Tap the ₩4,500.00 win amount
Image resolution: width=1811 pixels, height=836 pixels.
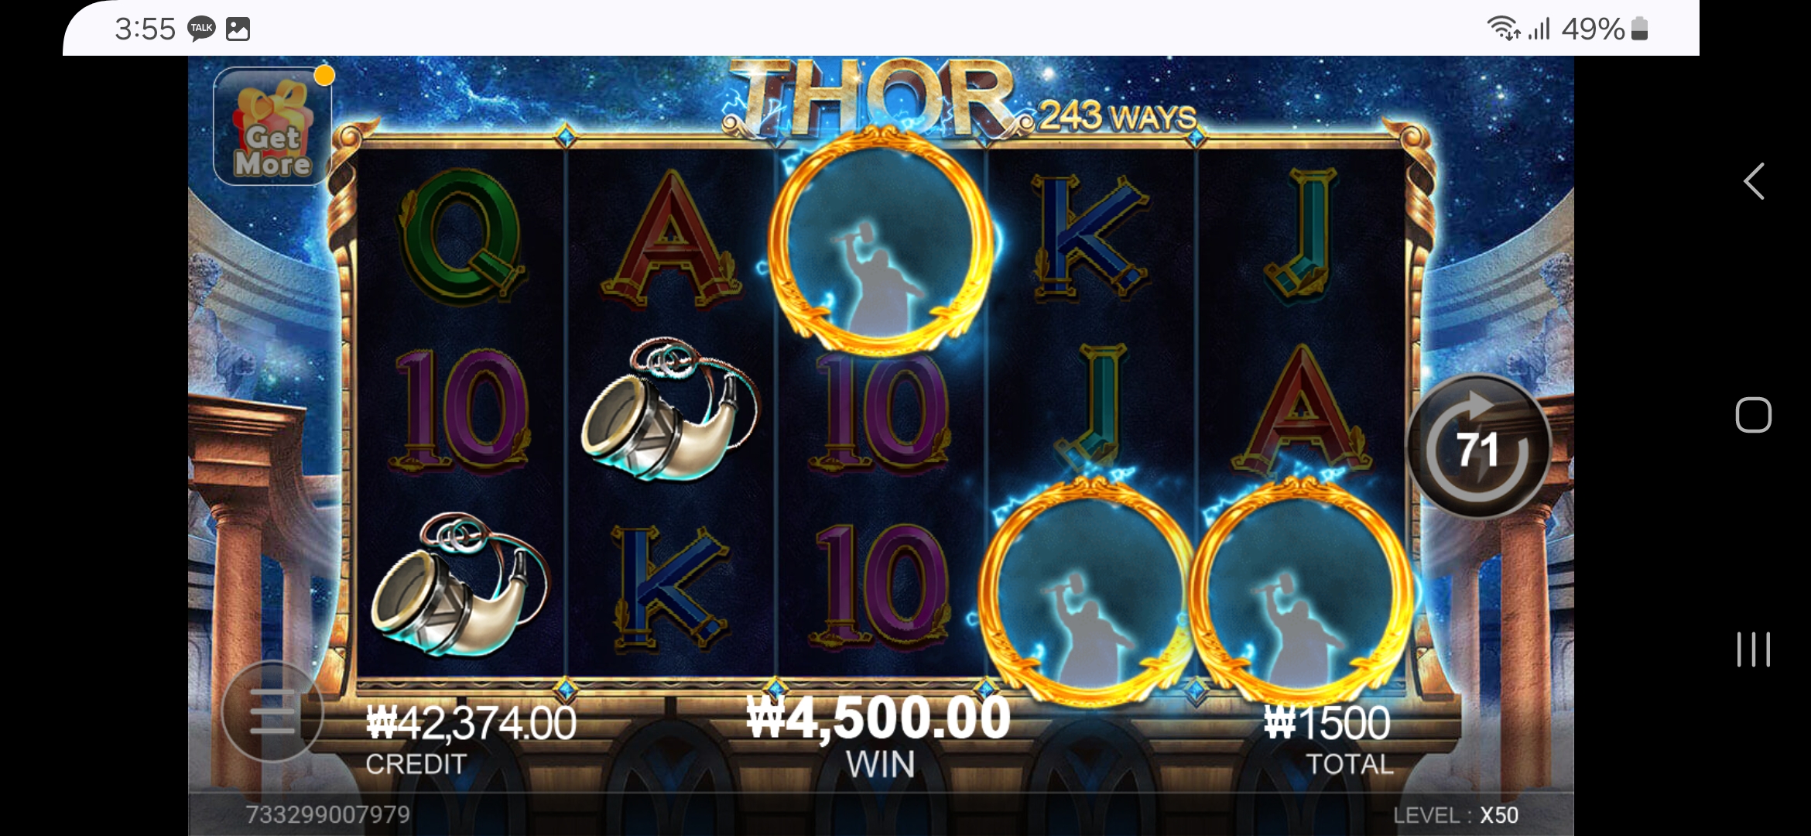tap(878, 717)
